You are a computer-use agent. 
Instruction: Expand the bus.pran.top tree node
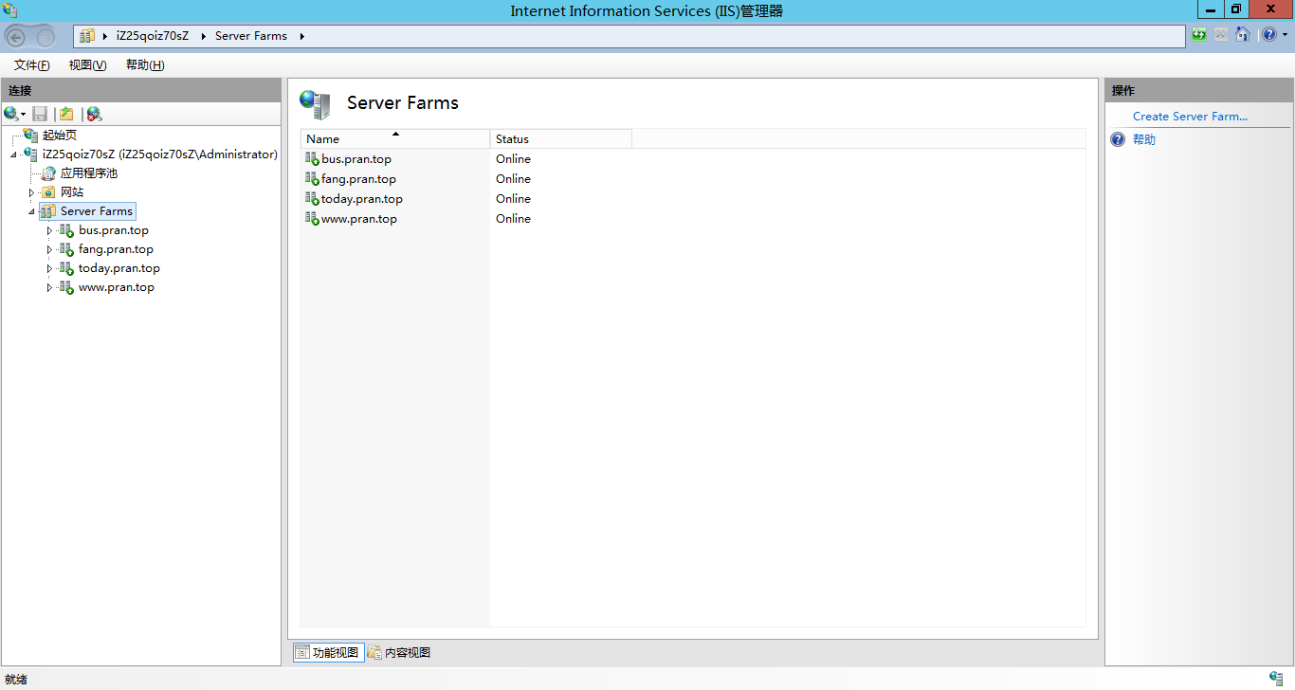pyautogui.click(x=49, y=230)
